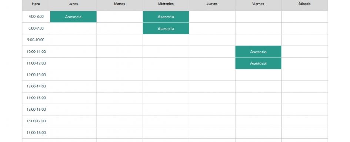Click the empty Sábado 8:00-9:00 cell

tap(305, 28)
